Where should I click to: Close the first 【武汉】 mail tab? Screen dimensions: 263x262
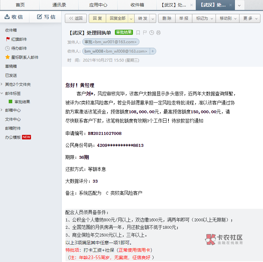pos(192,5)
